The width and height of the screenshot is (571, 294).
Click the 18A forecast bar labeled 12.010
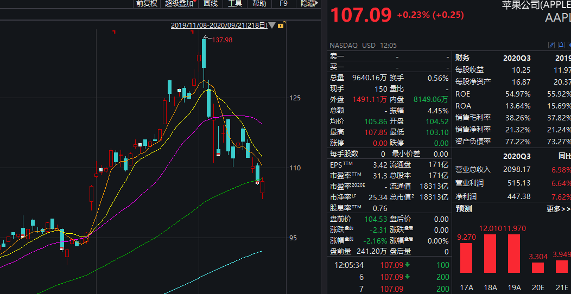point(490,254)
